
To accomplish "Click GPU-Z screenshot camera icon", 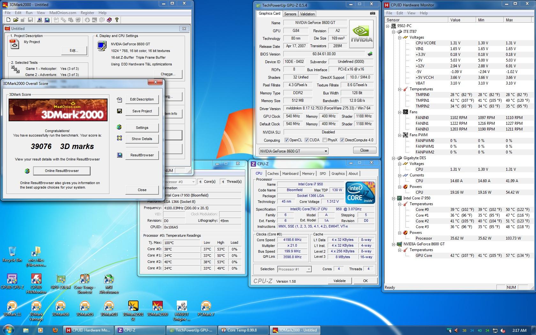I will coord(372,13).
